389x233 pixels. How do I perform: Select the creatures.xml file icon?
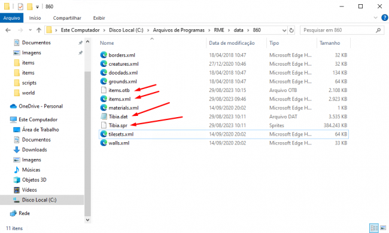coord(104,64)
